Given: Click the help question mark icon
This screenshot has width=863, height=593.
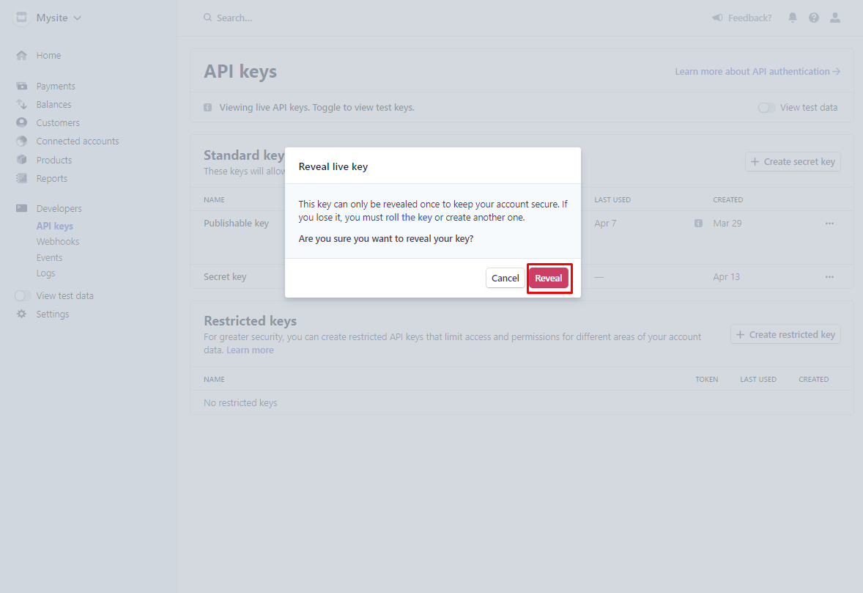Looking at the screenshot, I should [813, 17].
